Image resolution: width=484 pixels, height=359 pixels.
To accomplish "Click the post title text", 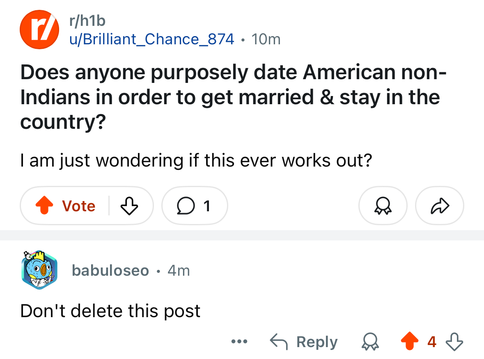I will (x=233, y=97).
